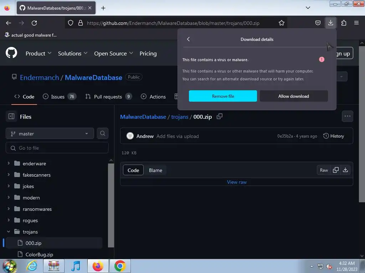Switch to the Issues tab
365x273 pixels.
[x=60, y=97]
